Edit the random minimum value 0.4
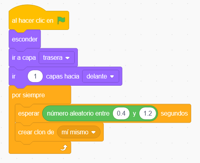This screenshot has width=200, height=163. click(x=121, y=114)
